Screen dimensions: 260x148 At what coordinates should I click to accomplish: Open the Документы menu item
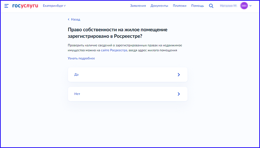[159, 6]
